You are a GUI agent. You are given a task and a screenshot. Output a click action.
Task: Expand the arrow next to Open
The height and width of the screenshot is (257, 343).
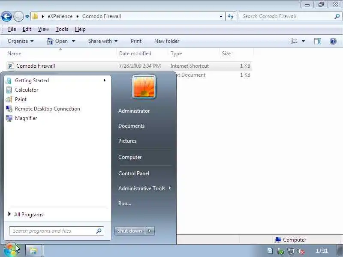pyautogui.click(x=73, y=41)
